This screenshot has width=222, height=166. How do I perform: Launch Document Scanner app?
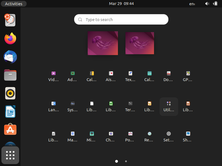[x=169, y=76]
